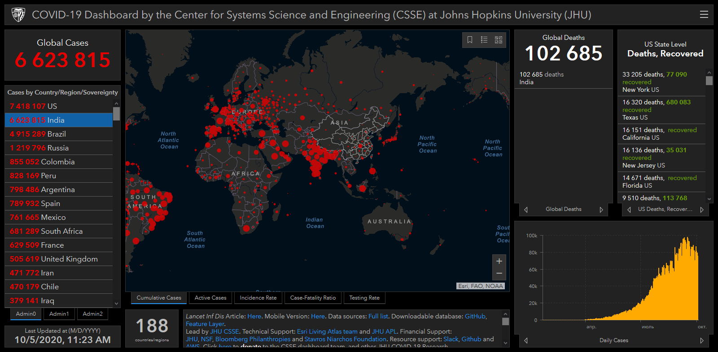Select Colombia in the country list
The height and width of the screenshot is (352, 718).
click(59, 162)
